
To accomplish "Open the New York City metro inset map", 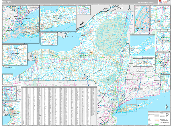I will click(x=21, y=24).
